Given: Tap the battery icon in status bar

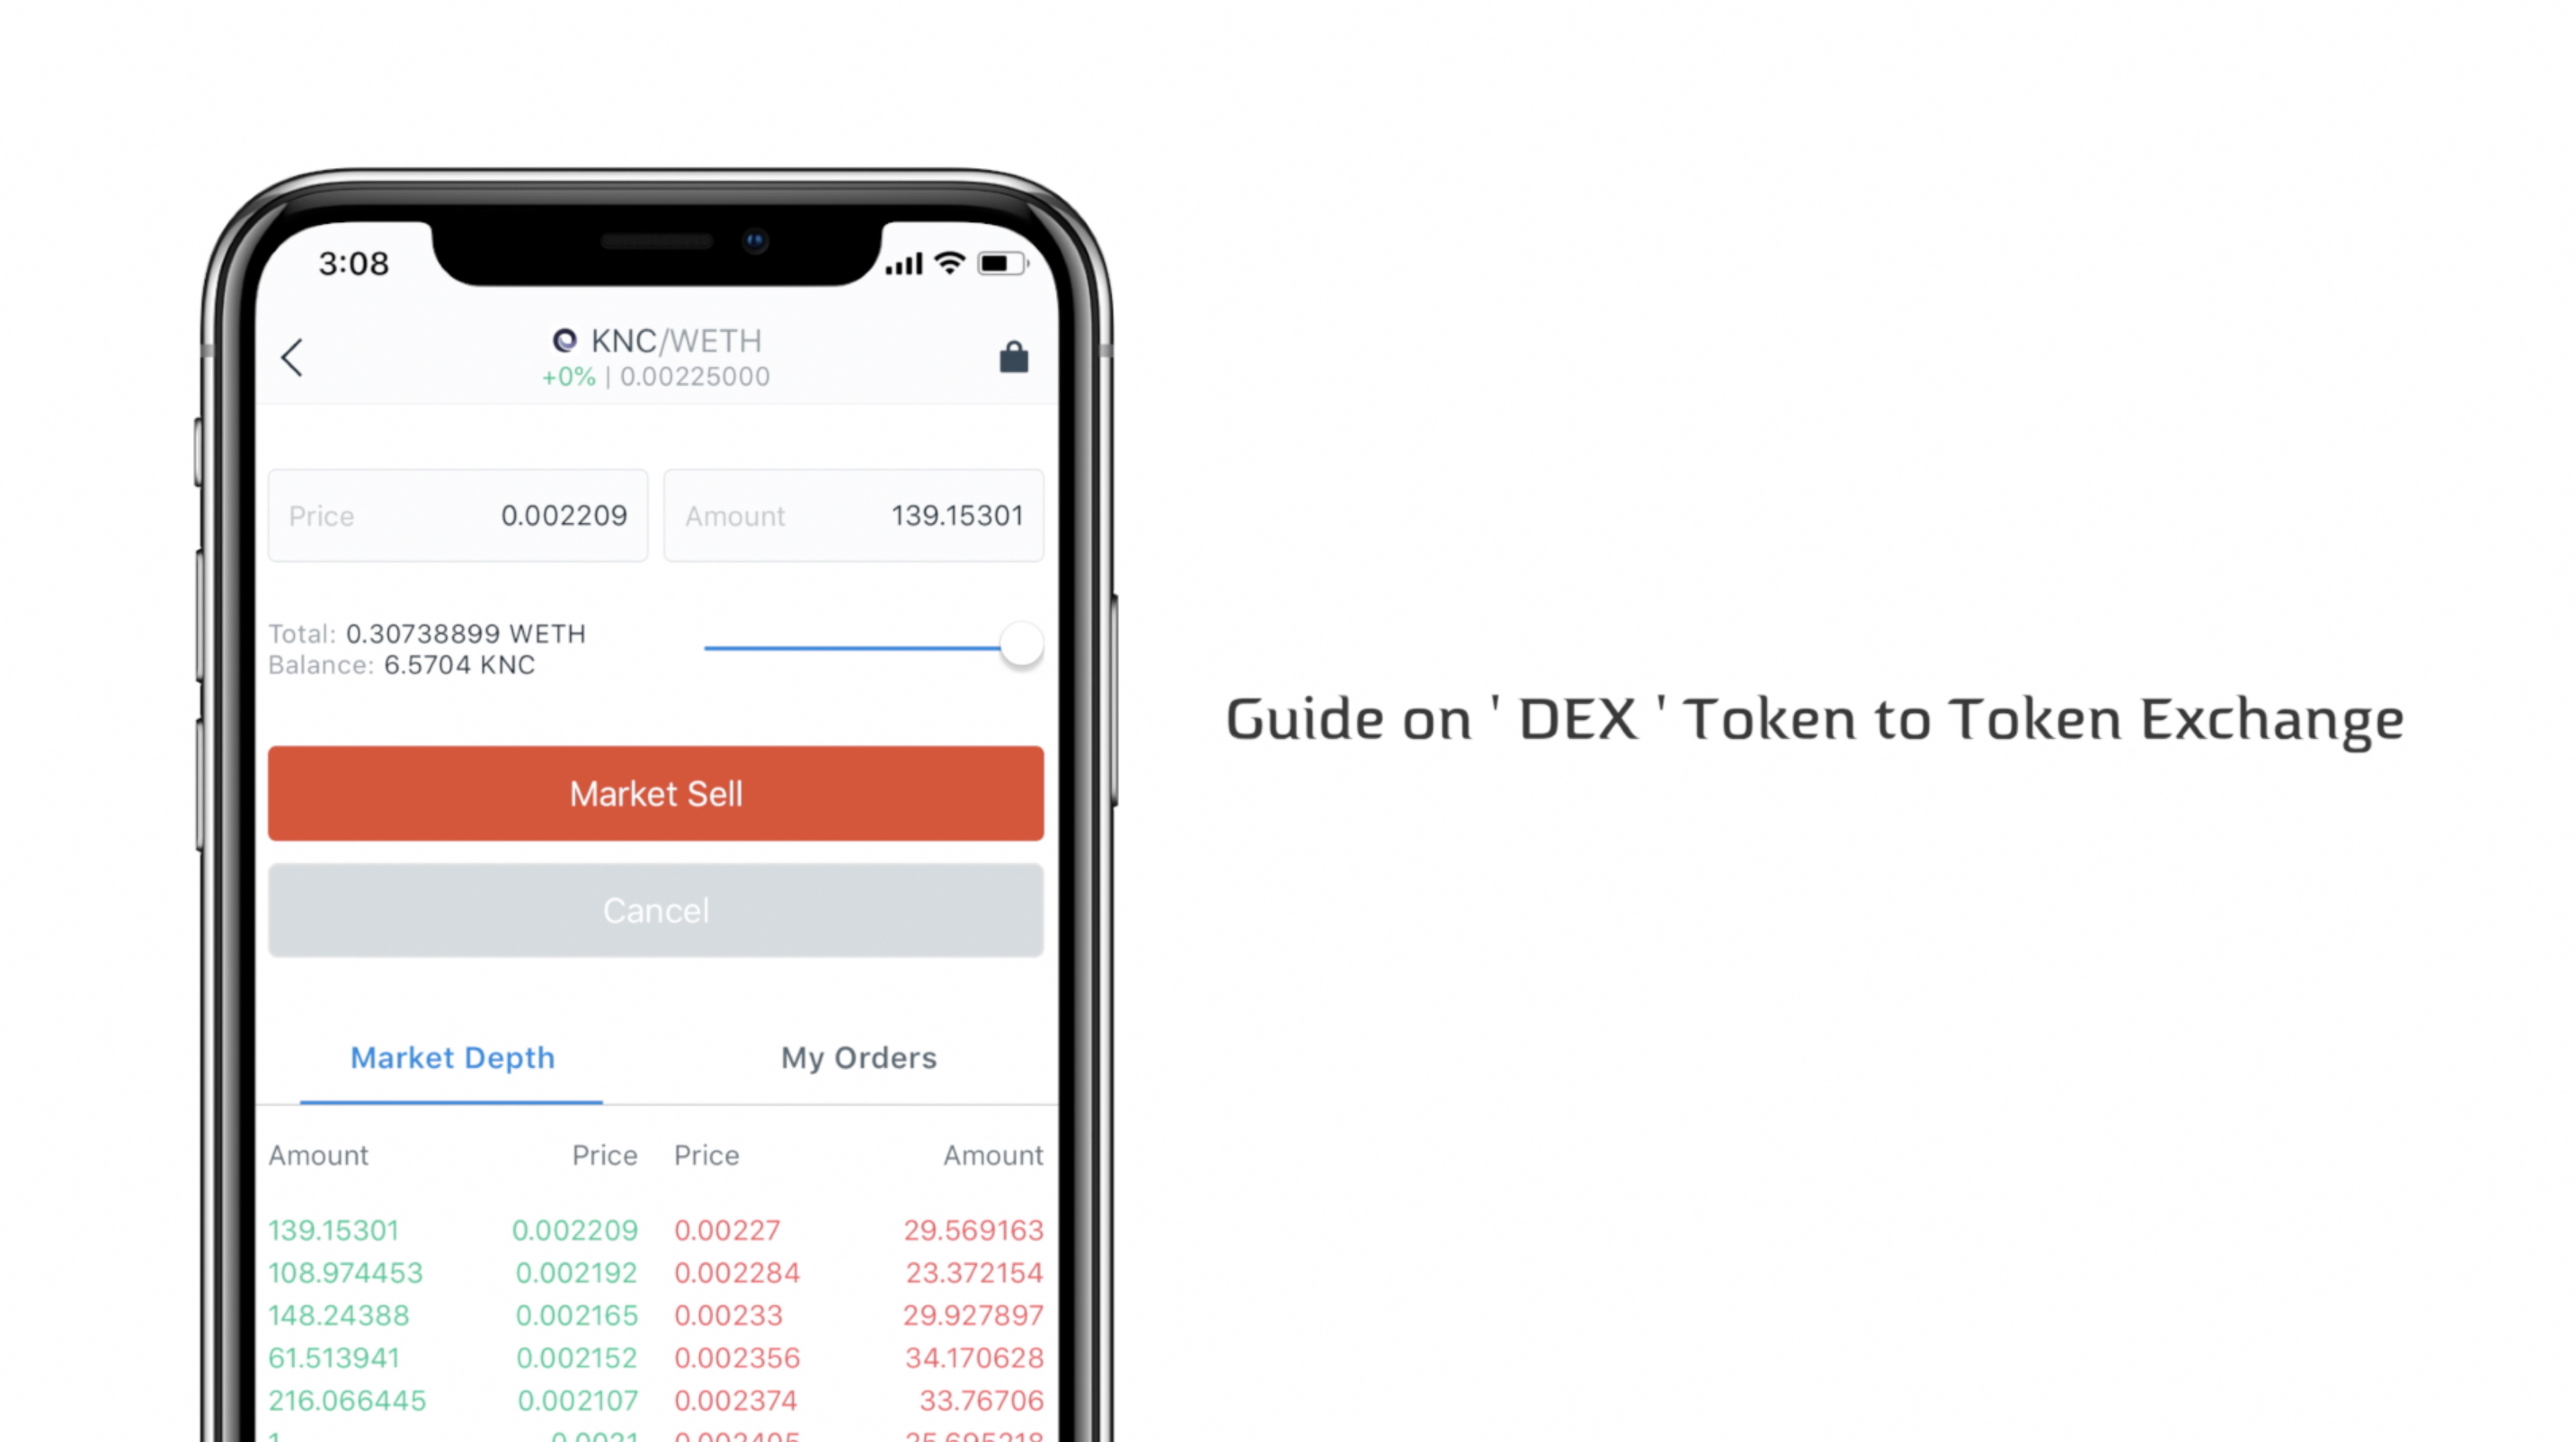Looking at the screenshot, I should click(1003, 262).
